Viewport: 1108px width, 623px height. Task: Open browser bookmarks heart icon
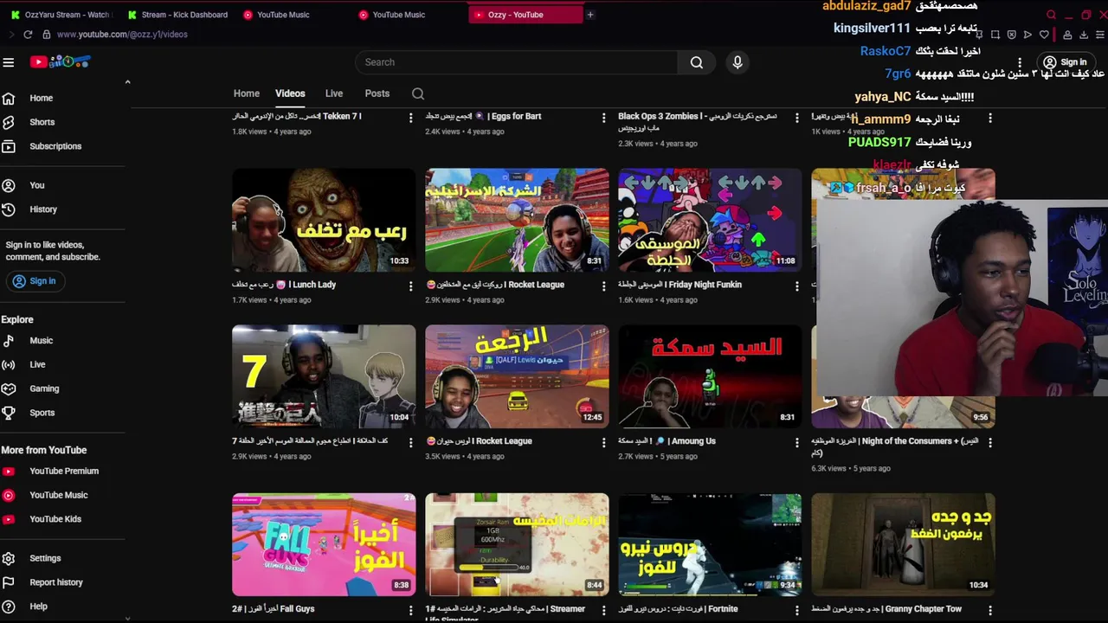(1044, 35)
